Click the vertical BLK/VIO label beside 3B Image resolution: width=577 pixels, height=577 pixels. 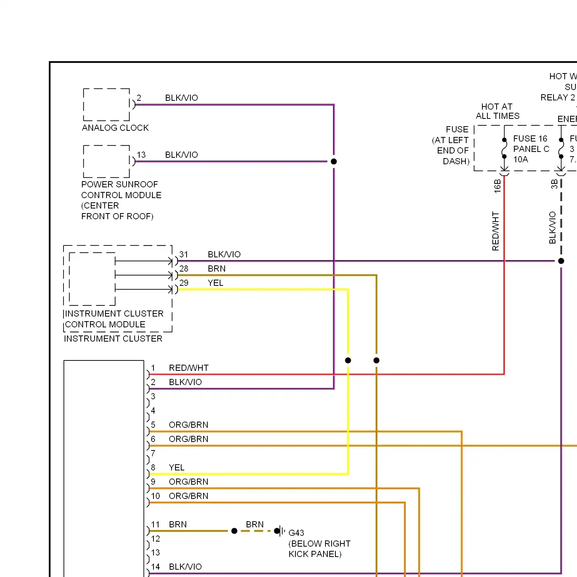(x=552, y=228)
